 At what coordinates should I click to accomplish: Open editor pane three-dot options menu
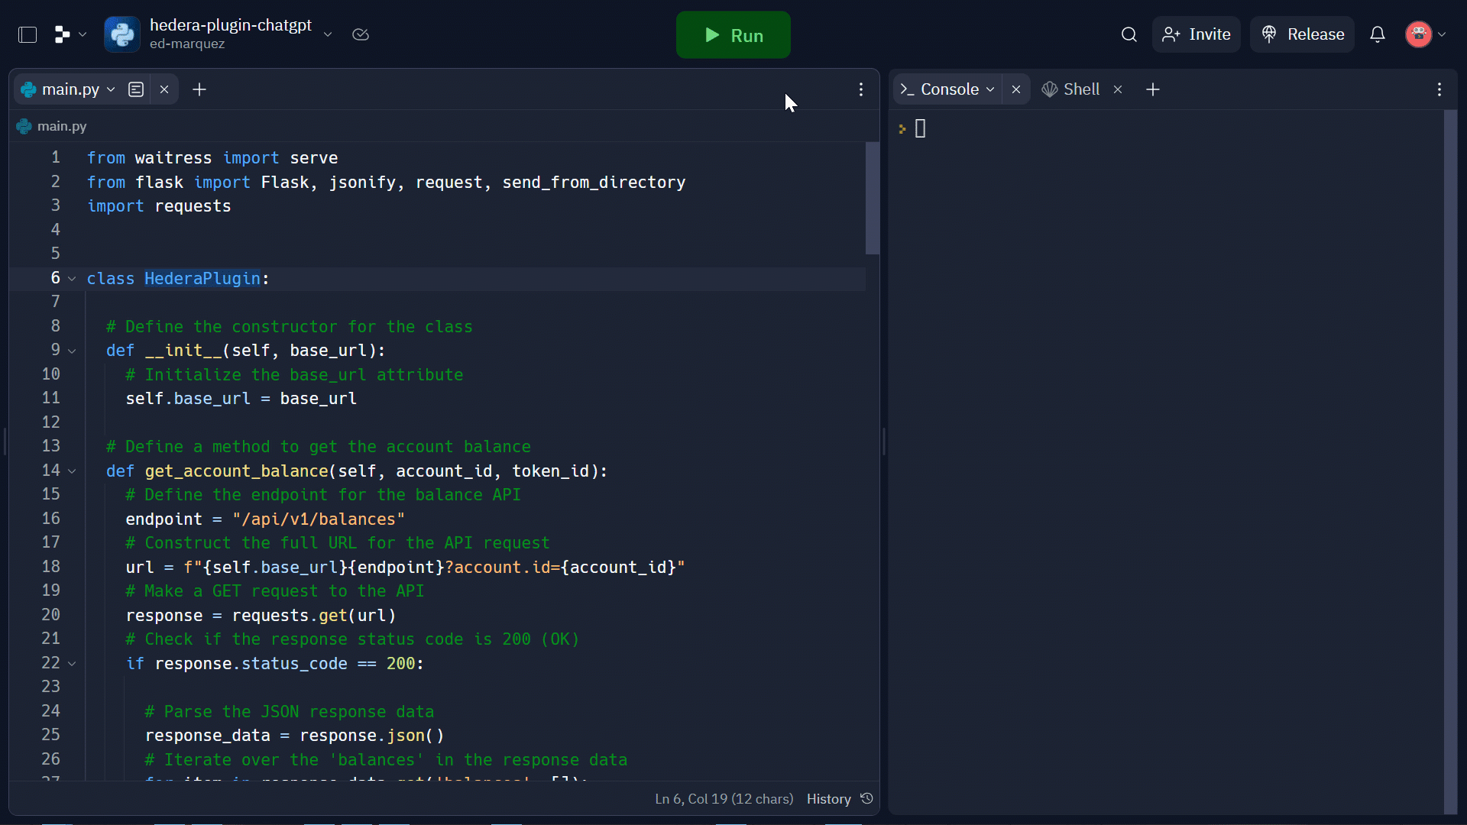pyautogui.click(x=861, y=90)
